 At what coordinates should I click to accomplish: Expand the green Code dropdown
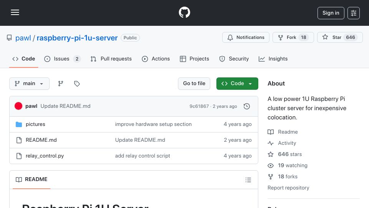237,84
